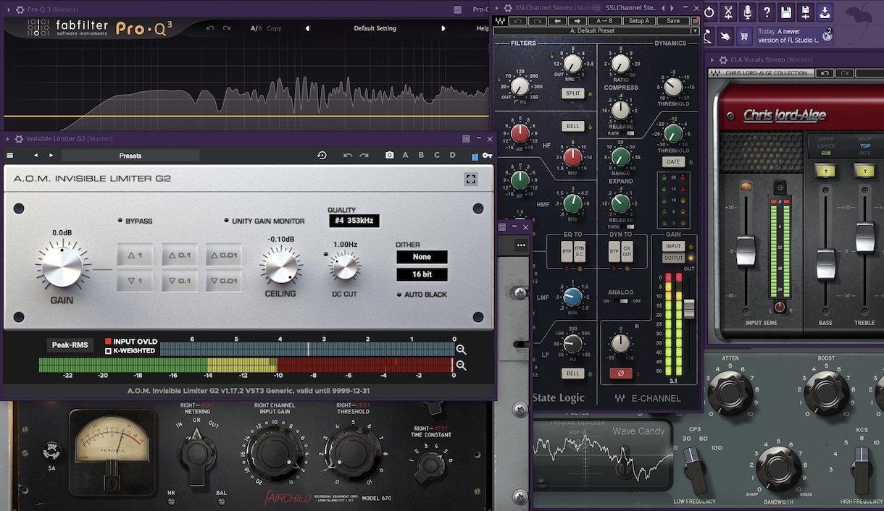Open FL Studio help question mark

(767, 12)
